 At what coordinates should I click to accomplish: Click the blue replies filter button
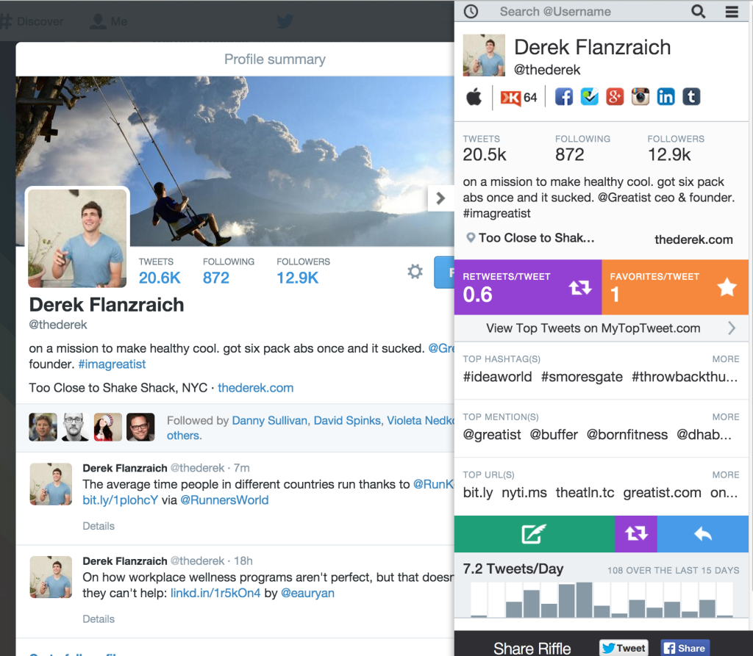702,533
